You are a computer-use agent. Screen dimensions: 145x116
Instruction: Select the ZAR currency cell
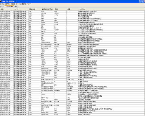35,11
